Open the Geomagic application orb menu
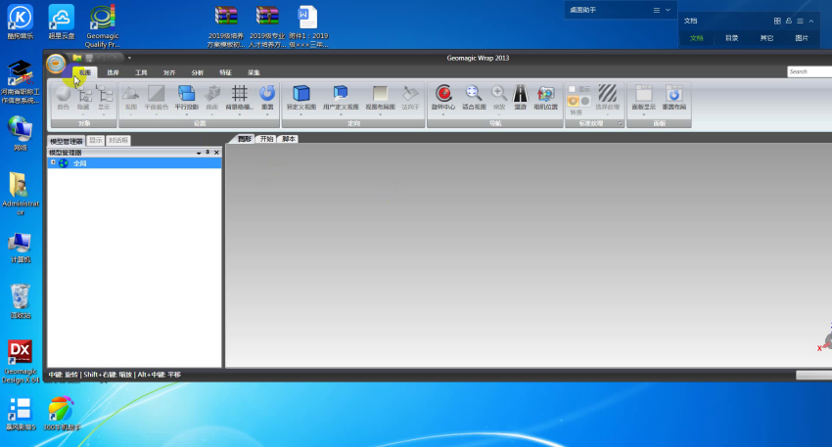This screenshot has height=447, width=832. pos(56,64)
